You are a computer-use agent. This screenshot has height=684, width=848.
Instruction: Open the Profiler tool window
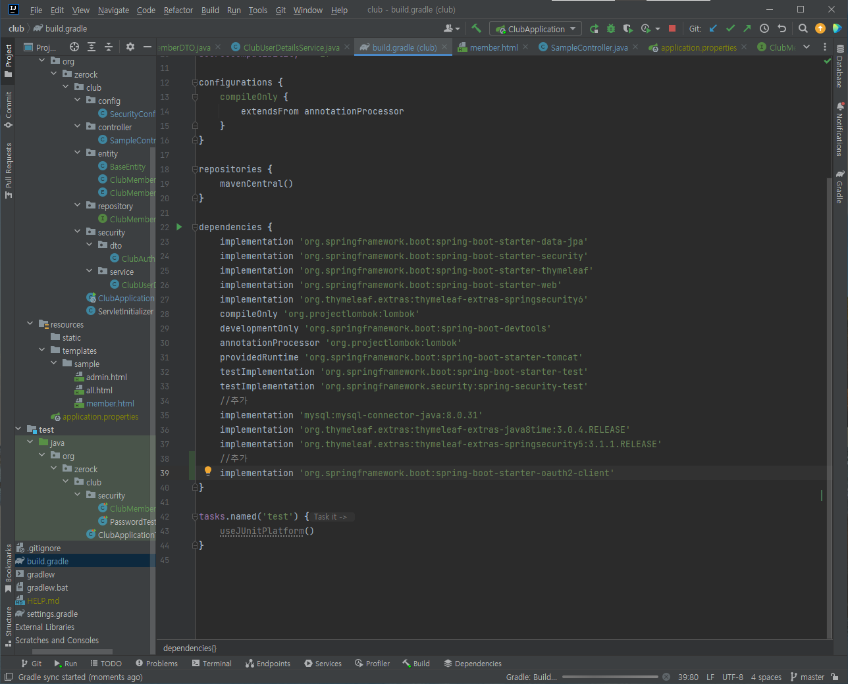tap(372, 664)
